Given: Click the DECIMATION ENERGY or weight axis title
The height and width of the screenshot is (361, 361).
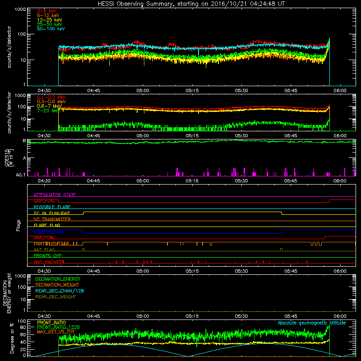Looking at the screenshot, I should (7, 293).
